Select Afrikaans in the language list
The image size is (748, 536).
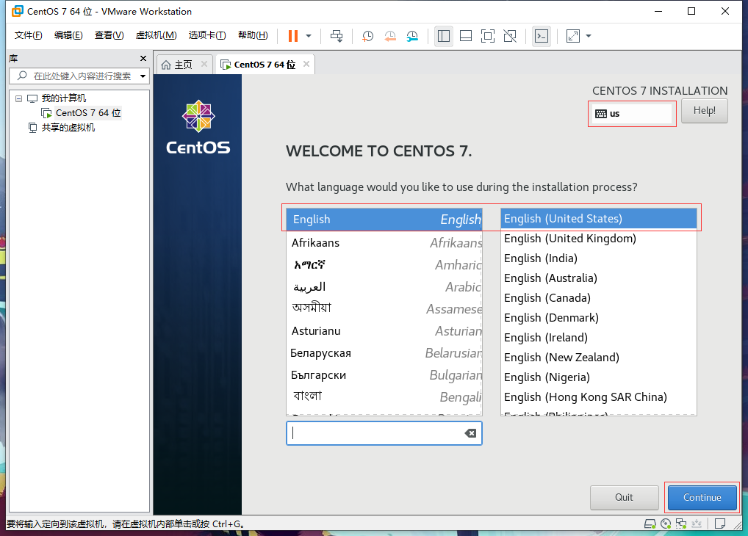tap(384, 243)
